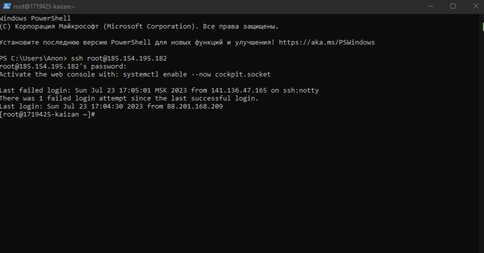Screen dimensions: 484x253
Task: Click the PowerShell icon in the title bar
Action: (x=7, y=6)
